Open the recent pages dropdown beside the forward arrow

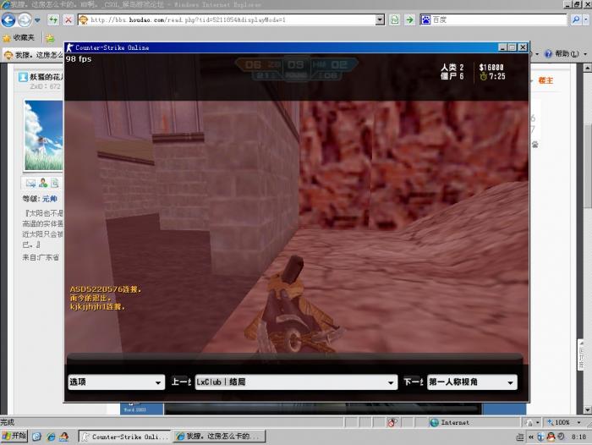(37, 20)
